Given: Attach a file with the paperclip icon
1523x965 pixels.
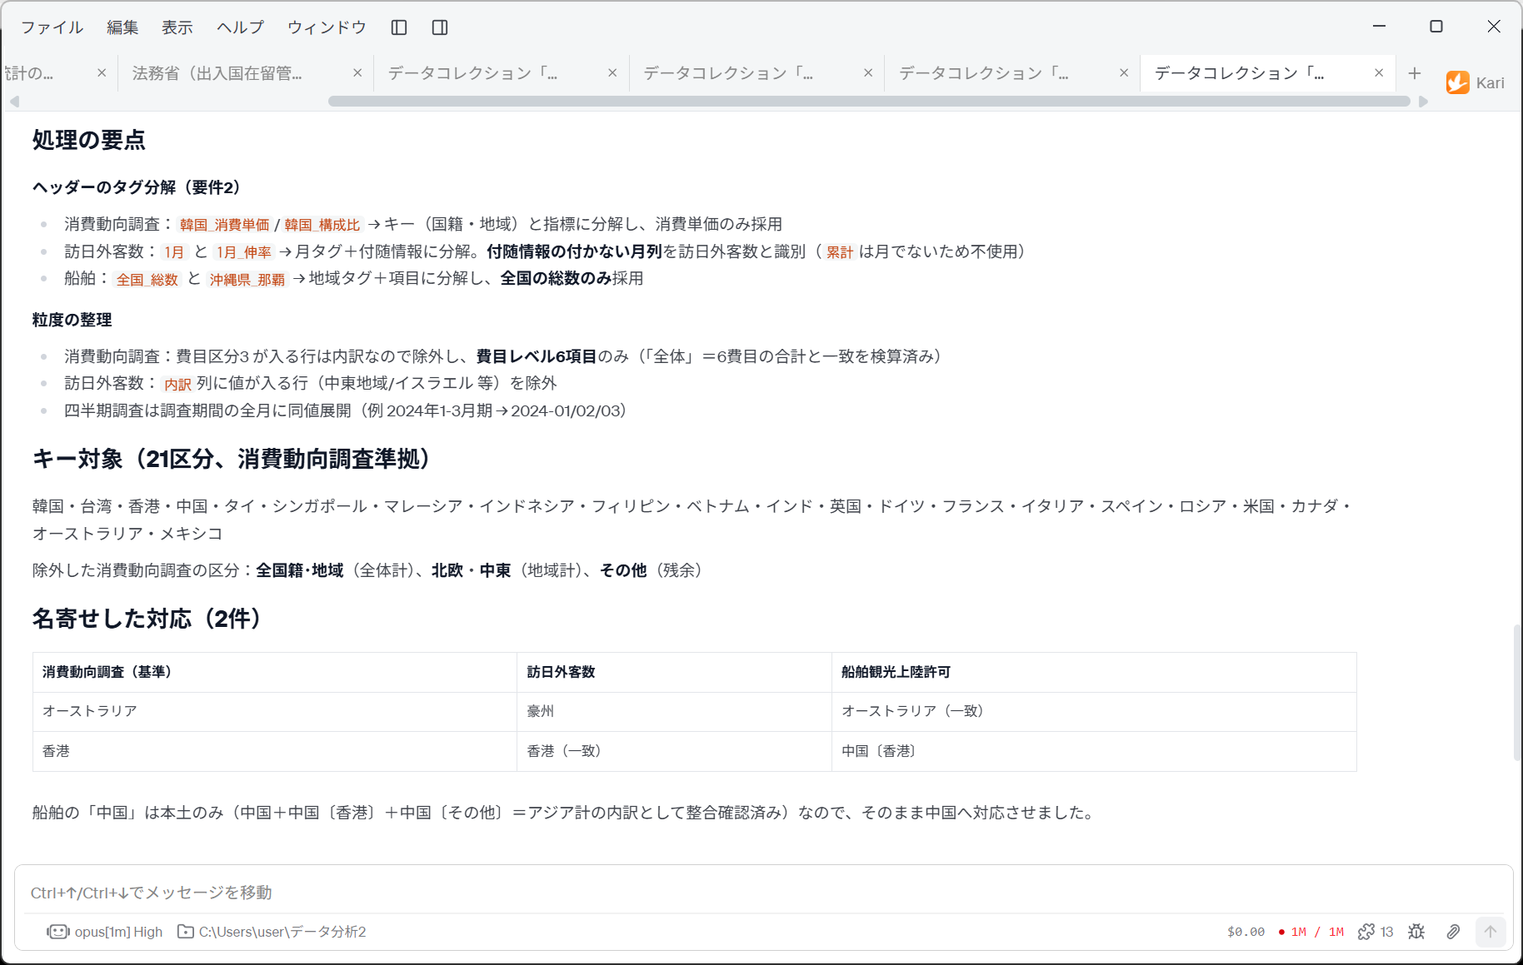Looking at the screenshot, I should pos(1453,932).
